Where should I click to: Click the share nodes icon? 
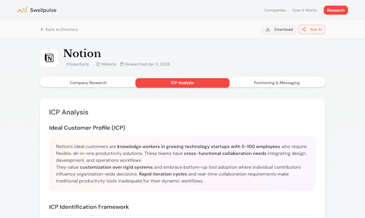pyautogui.click(x=304, y=30)
